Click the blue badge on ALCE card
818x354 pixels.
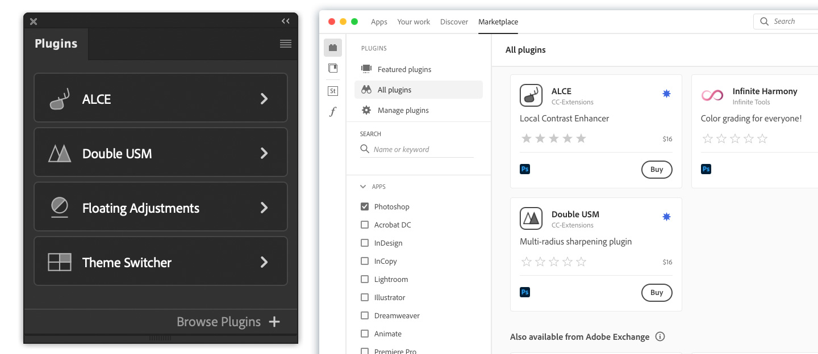tap(666, 94)
